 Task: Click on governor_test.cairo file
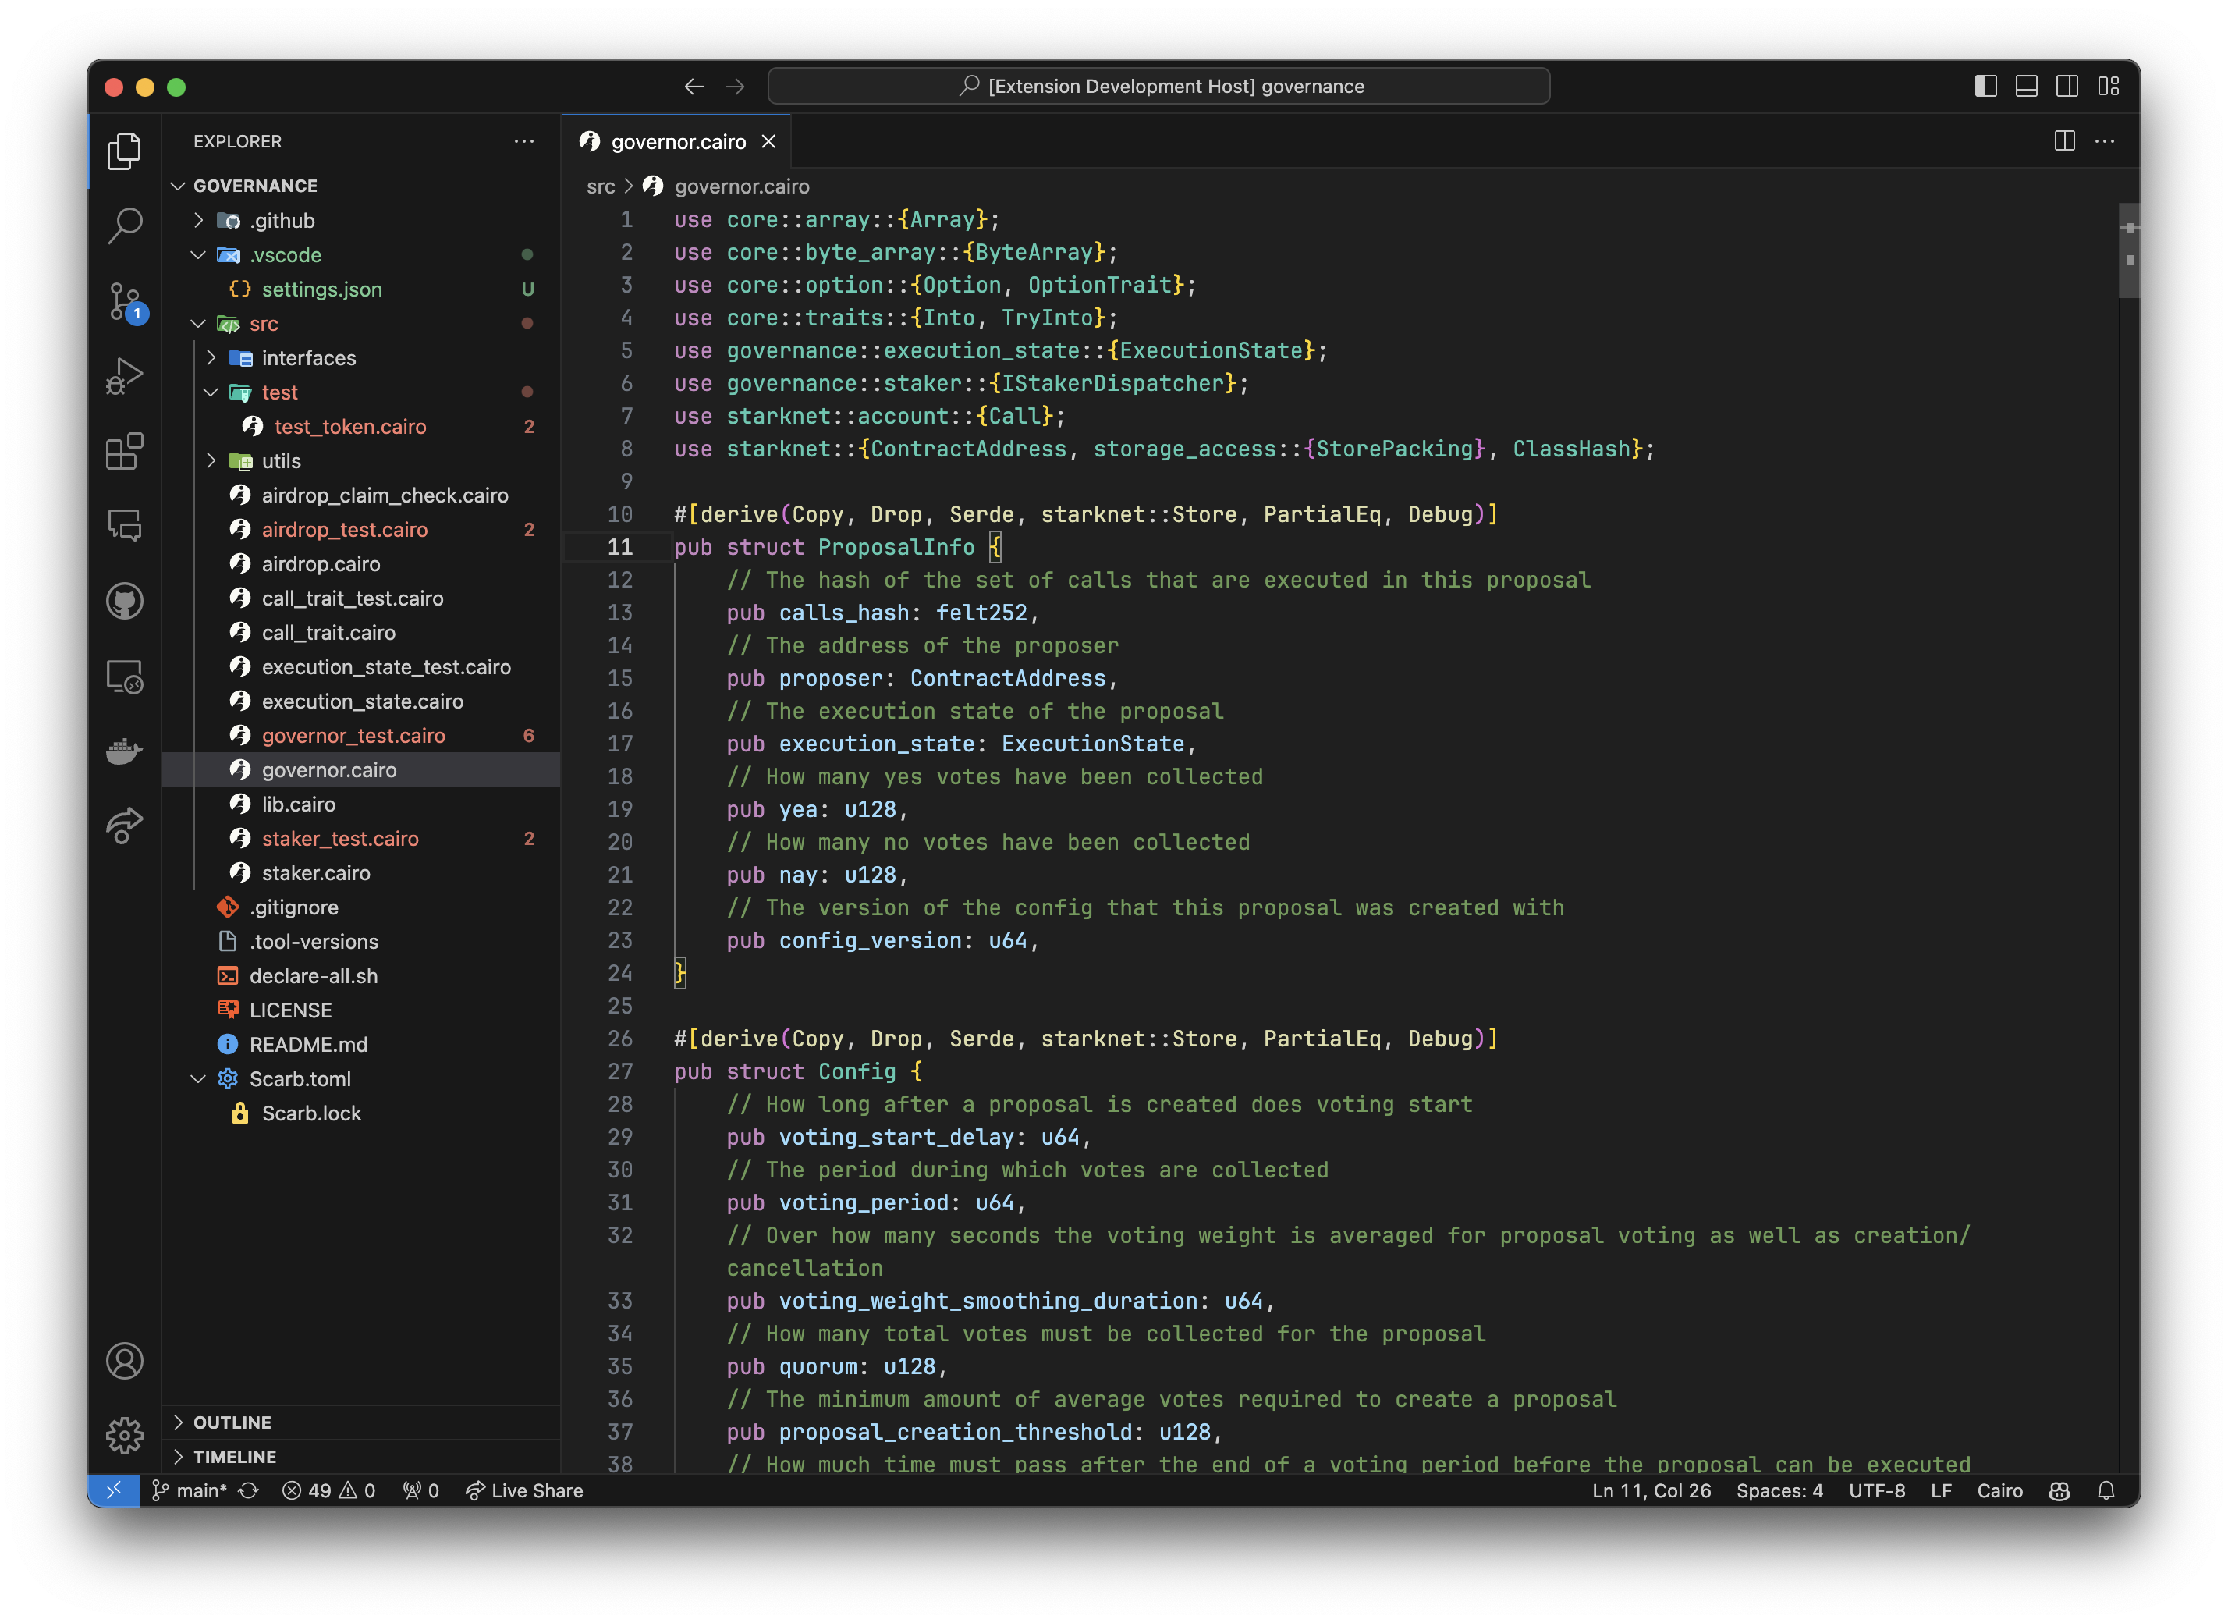[351, 735]
